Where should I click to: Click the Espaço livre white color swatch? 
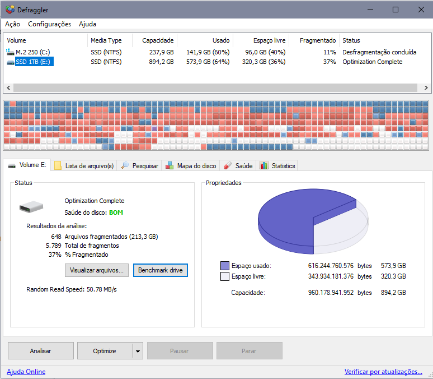[x=225, y=276]
